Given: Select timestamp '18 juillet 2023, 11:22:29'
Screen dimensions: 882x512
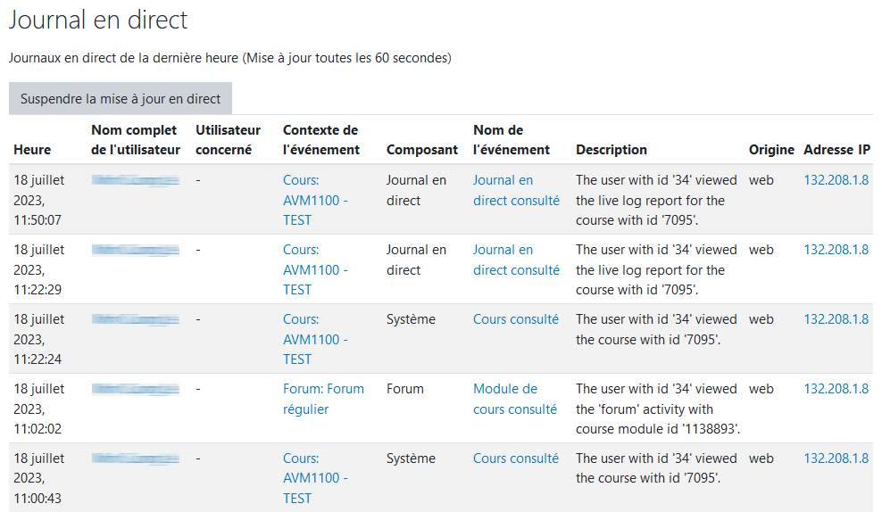Looking at the screenshot, I should [38, 269].
